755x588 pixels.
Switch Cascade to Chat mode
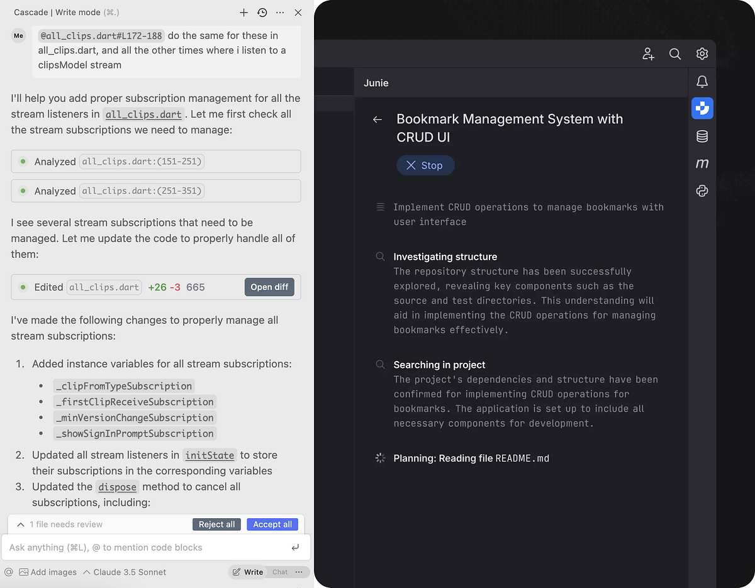click(x=279, y=572)
